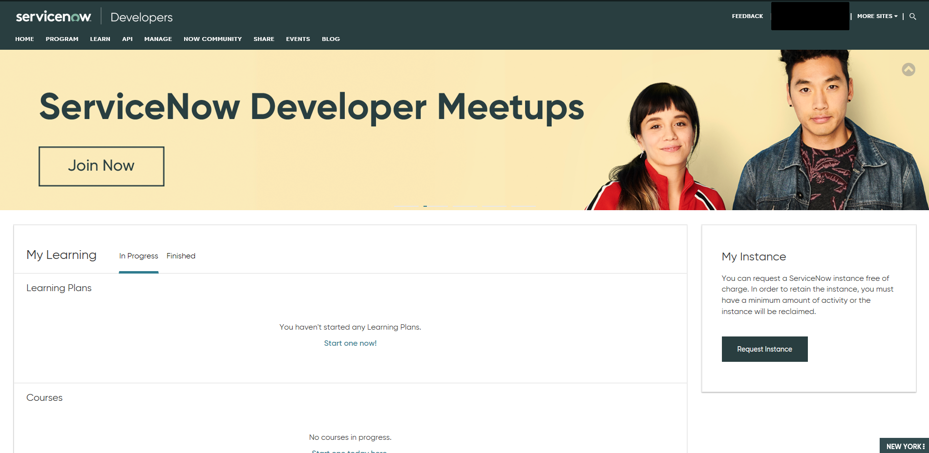
Task: Click the Request Instance button
Action: tap(764, 349)
